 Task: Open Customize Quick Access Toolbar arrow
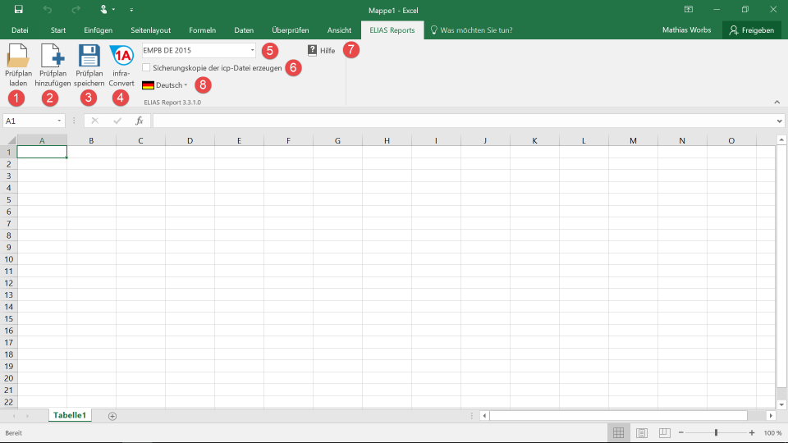point(131,10)
